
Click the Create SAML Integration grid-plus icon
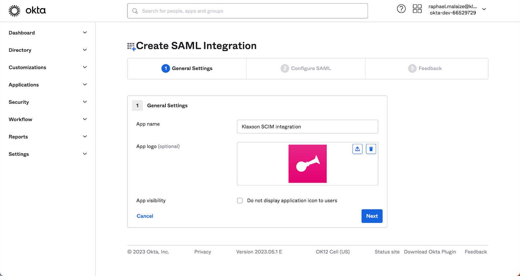click(131, 46)
